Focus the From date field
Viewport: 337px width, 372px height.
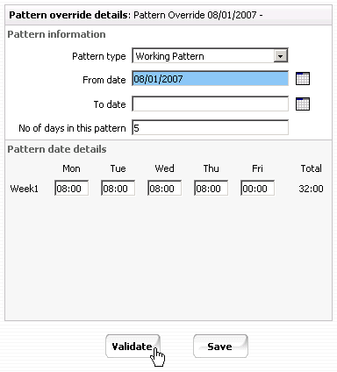click(x=210, y=78)
